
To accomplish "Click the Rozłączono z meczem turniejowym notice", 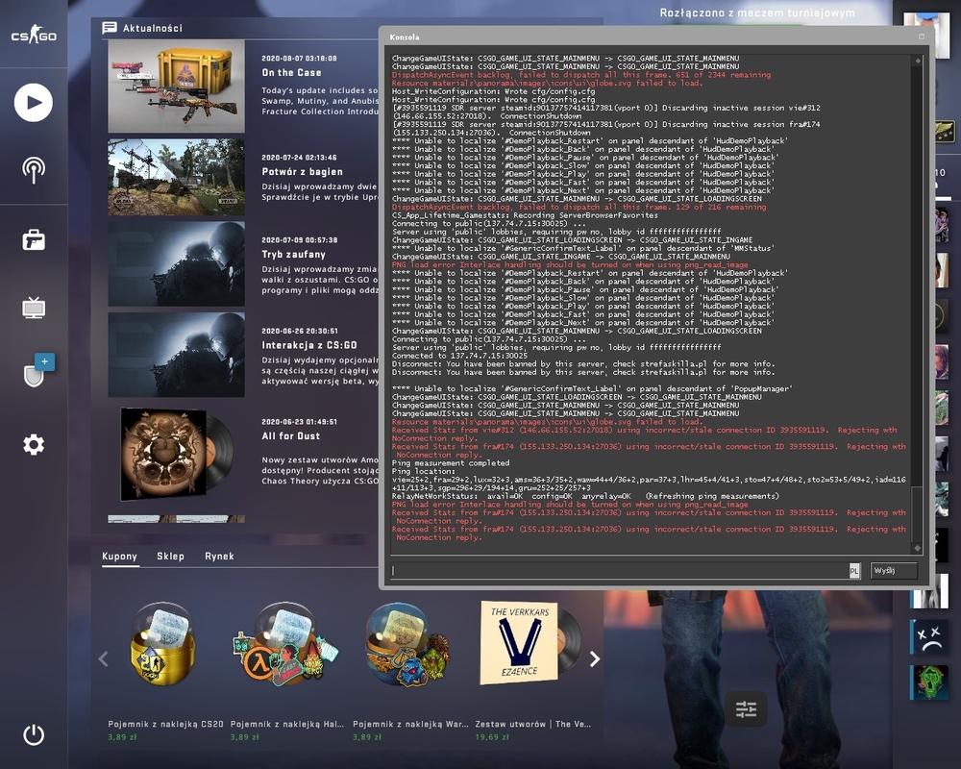I will 757,12.
